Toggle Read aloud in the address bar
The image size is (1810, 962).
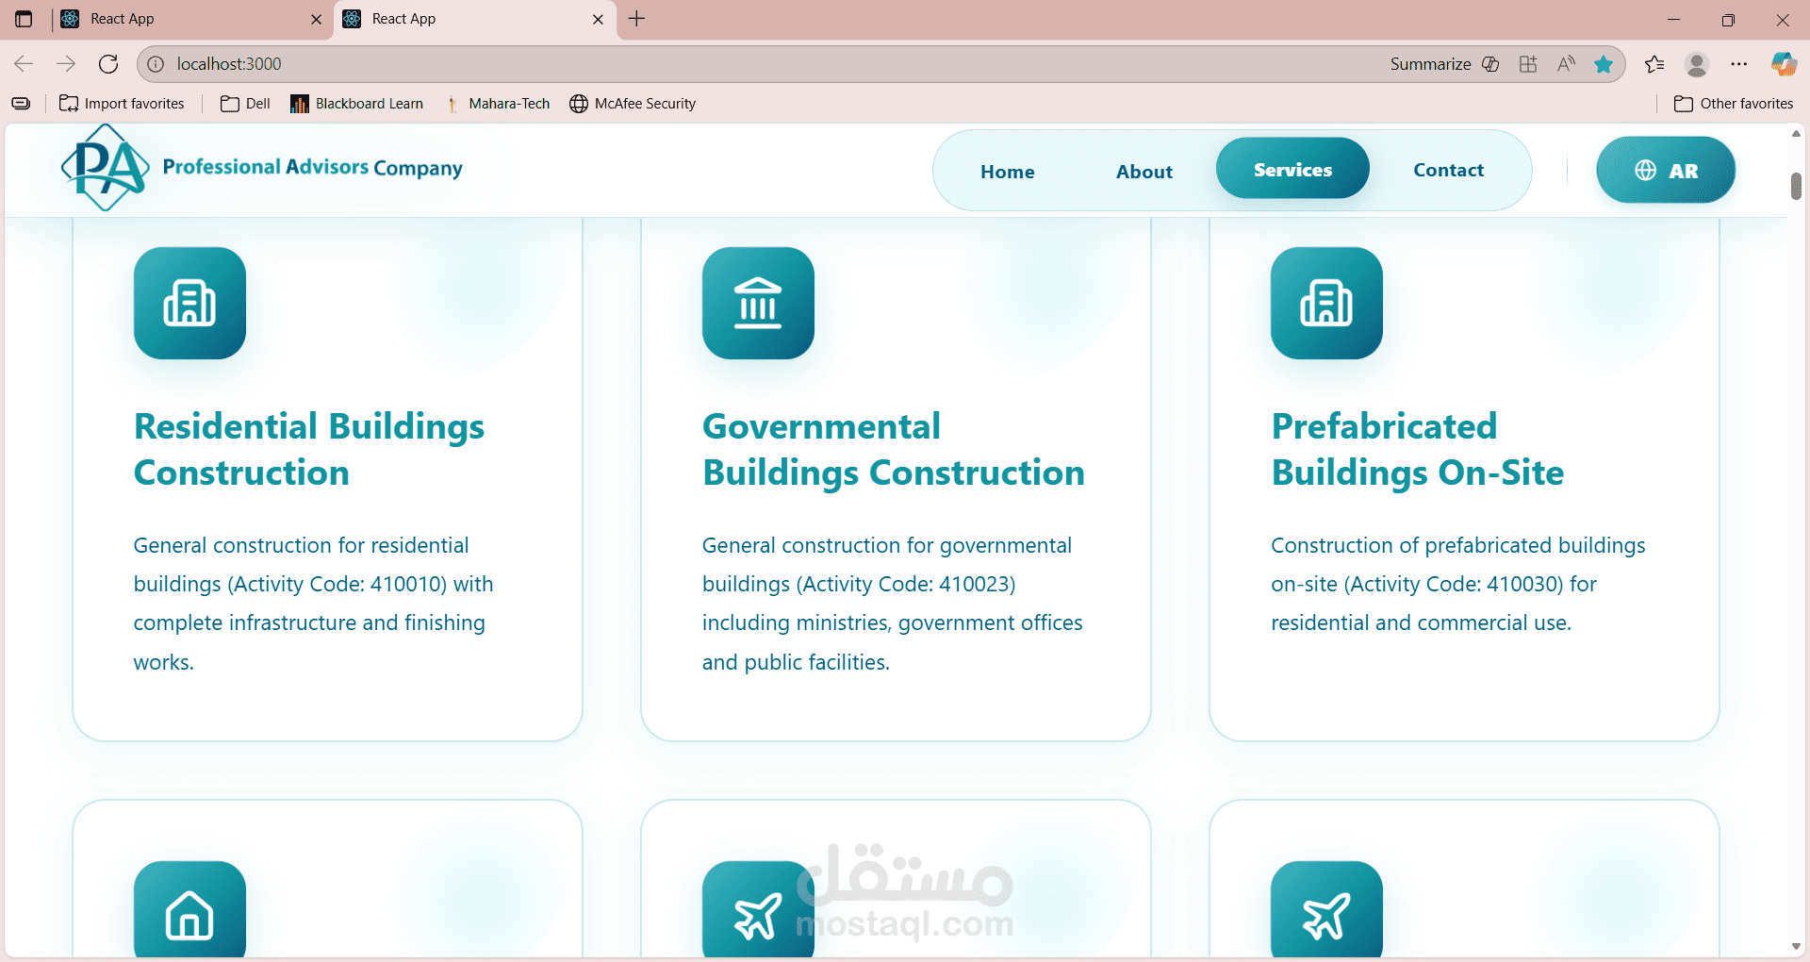click(1566, 64)
